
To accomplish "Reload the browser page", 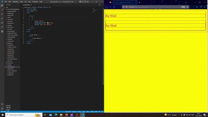I will click(x=114, y=7).
